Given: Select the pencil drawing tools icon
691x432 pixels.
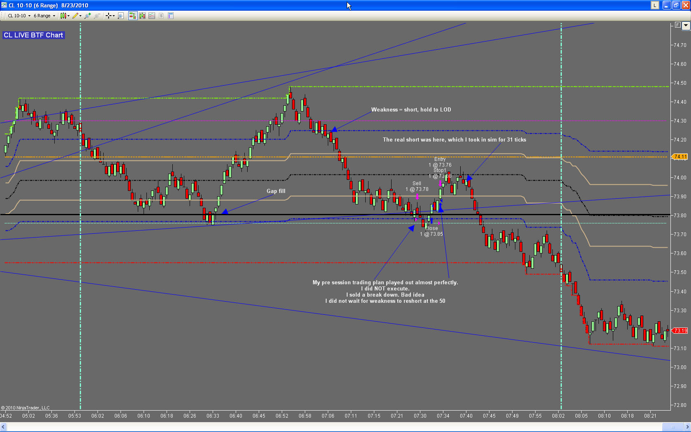Looking at the screenshot, I should [75, 16].
